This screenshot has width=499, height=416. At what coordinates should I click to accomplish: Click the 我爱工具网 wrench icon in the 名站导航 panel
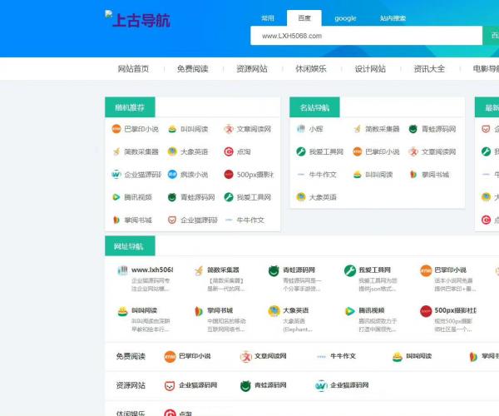point(301,151)
